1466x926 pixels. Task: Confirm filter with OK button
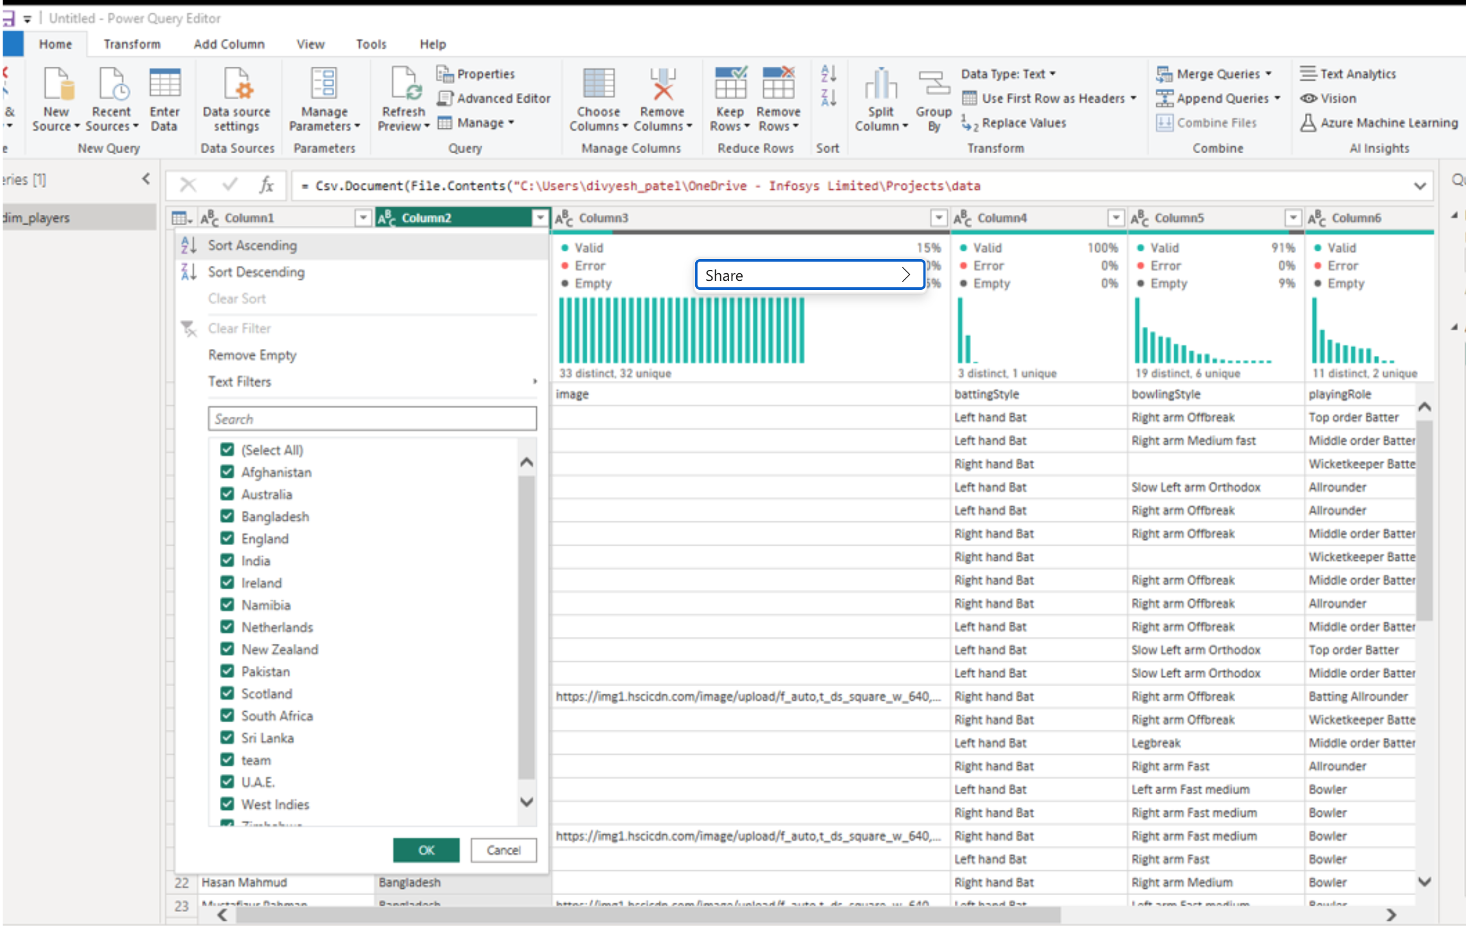point(426,850)
